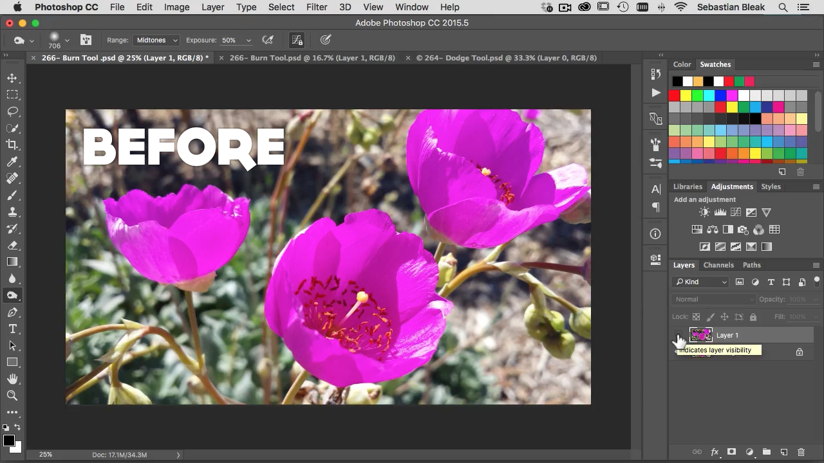Activate the Clone Stamp tool
The height and width of the screenshot is (463, 824).
(12, 212)
